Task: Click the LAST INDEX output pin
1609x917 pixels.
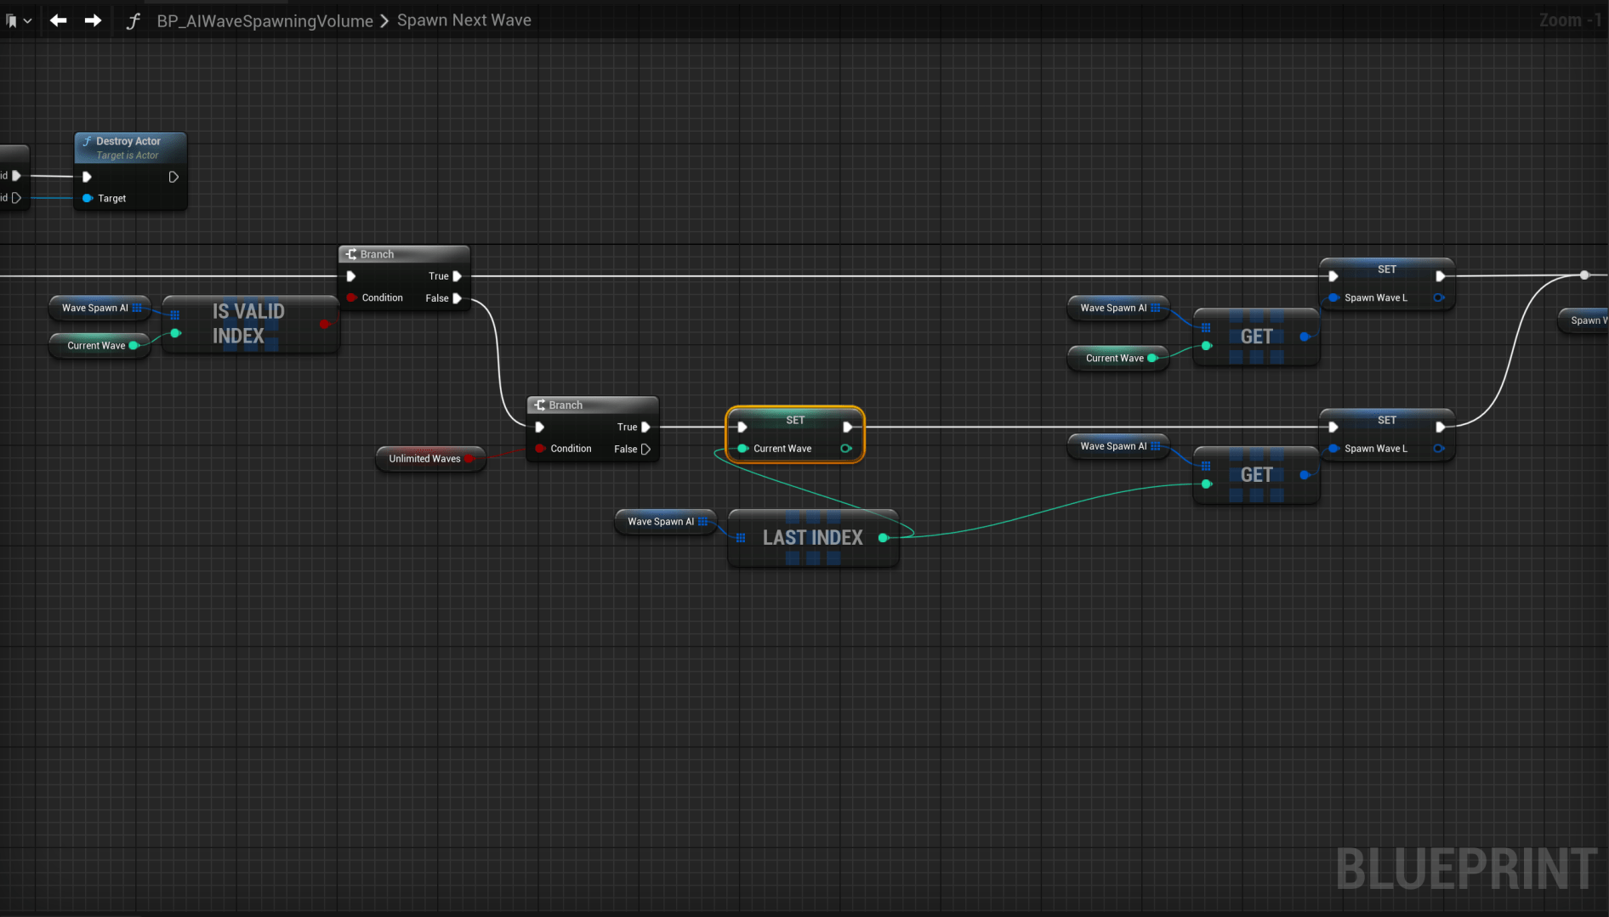Action: [x=884, y=538]
